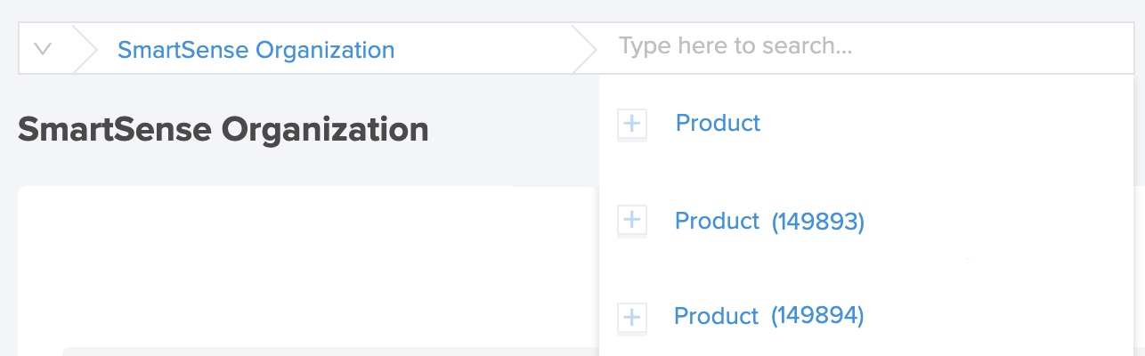Viewport: 1145px width, 356px height.
Task: Click the SmartSense Organization page heading
Action: (223, 130)
